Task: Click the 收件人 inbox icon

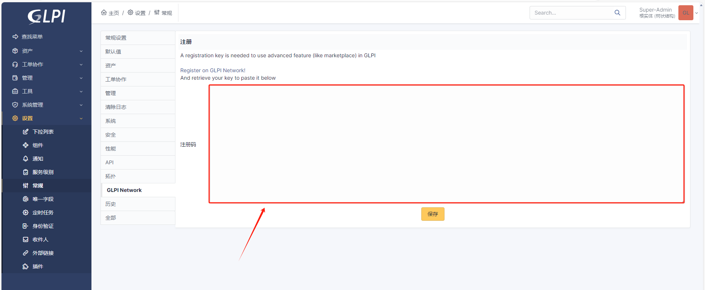Action: point(25,239)
